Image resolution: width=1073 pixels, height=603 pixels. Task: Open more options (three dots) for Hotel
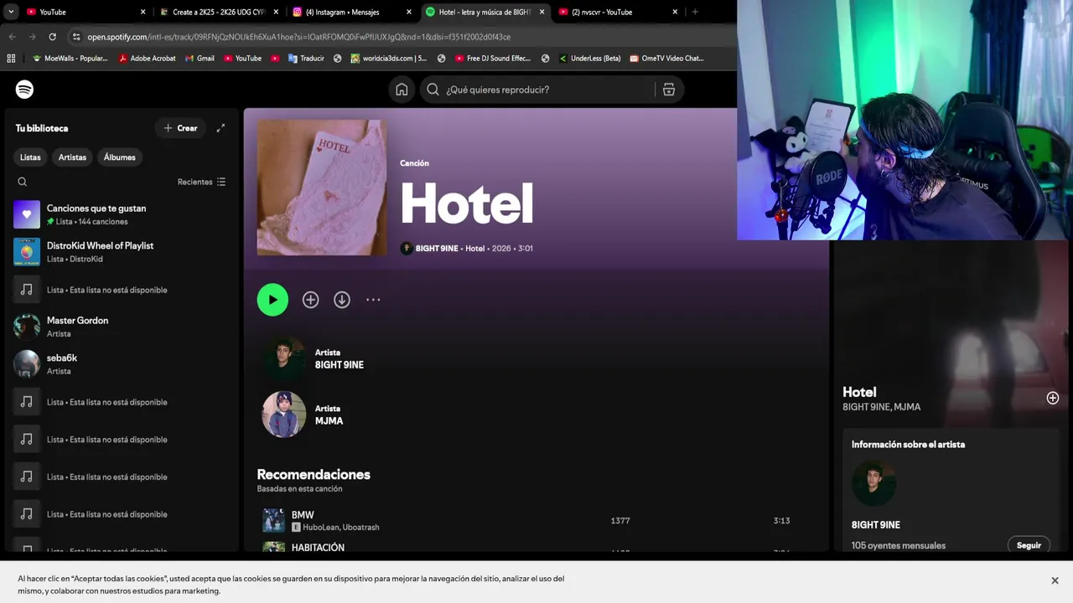pyautogui.click(x=373, y=300)
